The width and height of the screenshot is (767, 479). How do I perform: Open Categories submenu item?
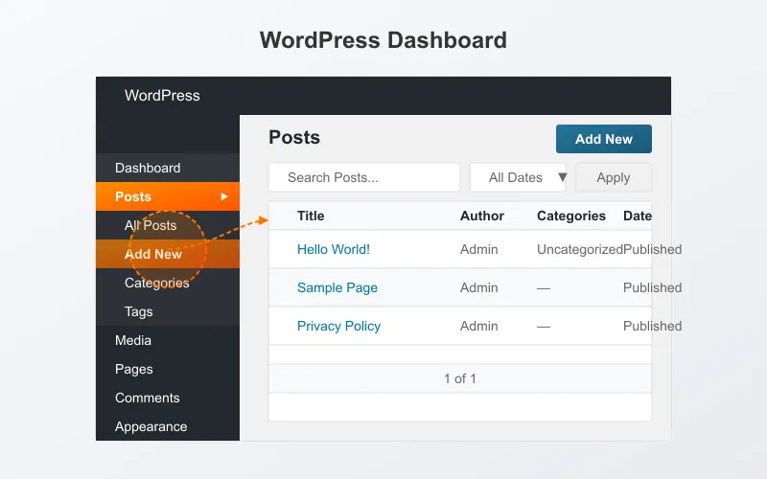coord(167,283)
